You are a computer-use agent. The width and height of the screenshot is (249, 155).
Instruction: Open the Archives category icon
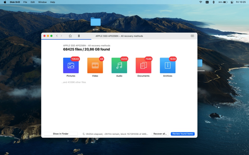(168, 65)
